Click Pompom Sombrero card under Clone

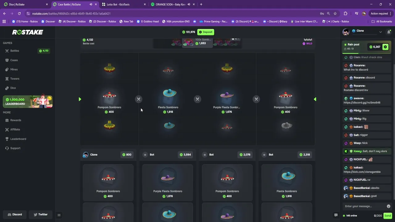point(108,182)
